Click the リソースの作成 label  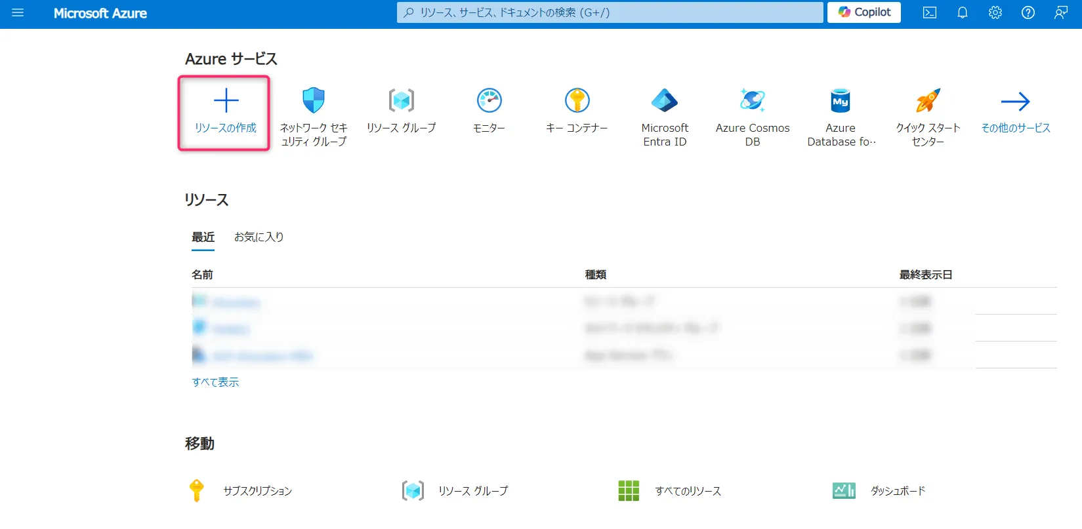(x=226, y=128)
